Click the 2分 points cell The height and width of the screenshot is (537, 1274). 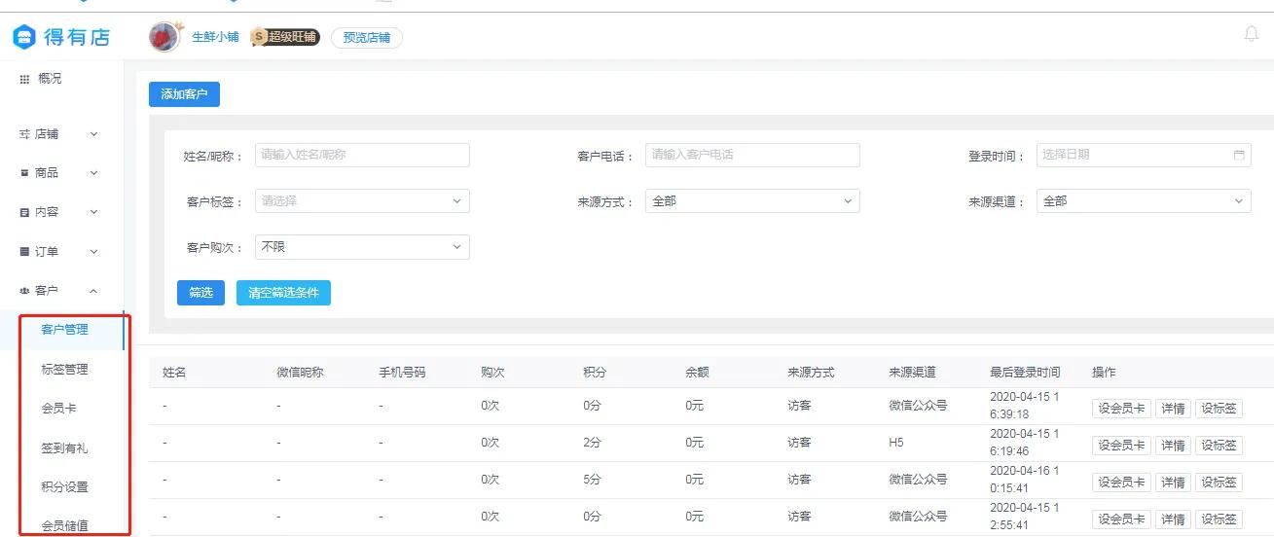tap(592, 443)
